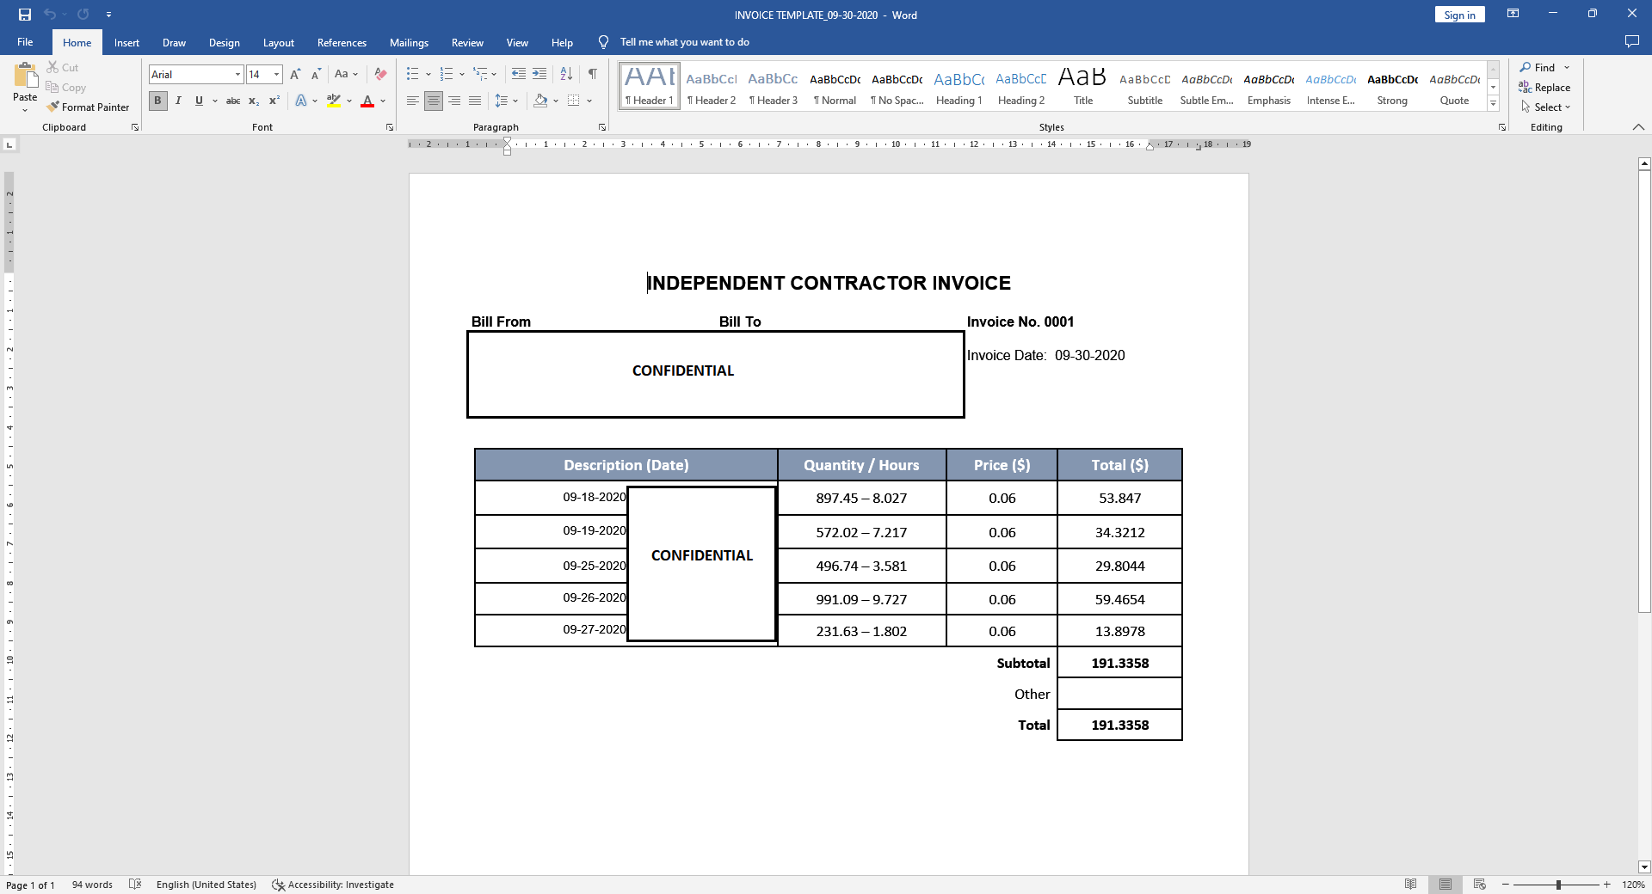Click the Tell me lightbulb icon

(x=604, y=42)
